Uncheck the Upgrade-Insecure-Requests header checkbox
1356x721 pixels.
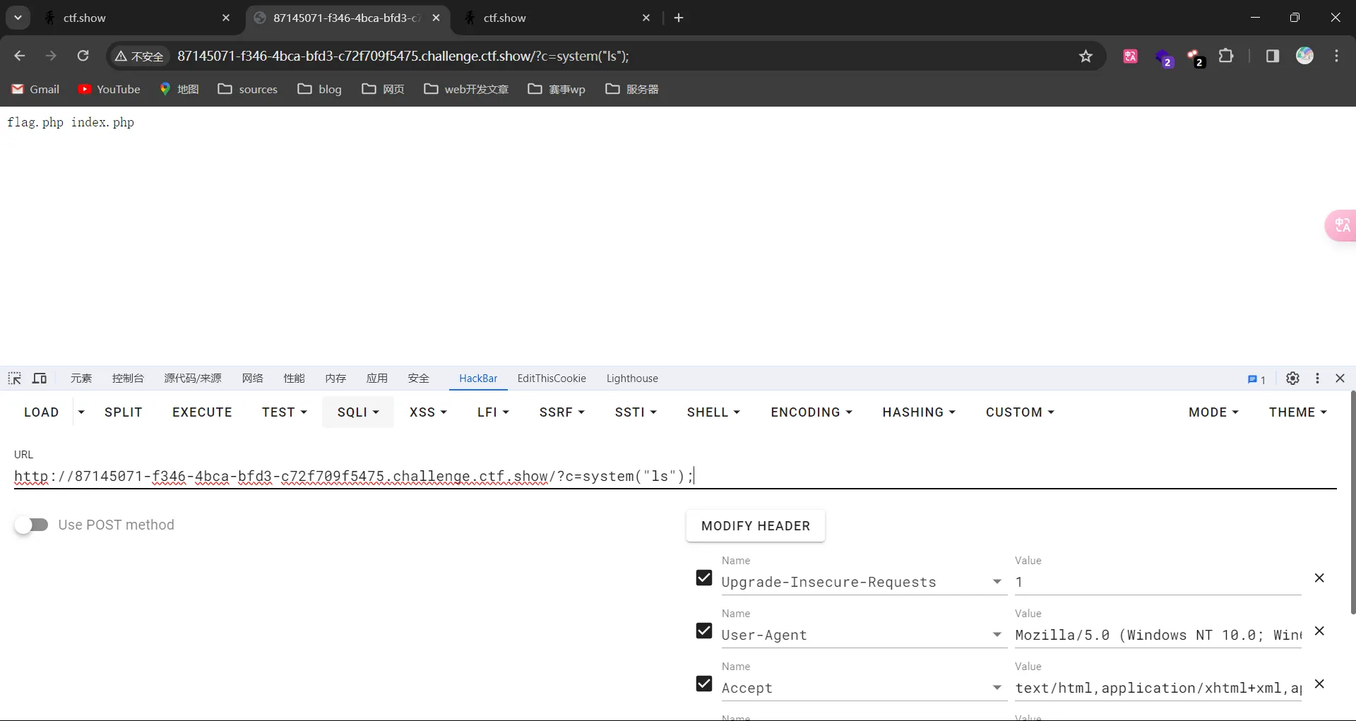(704, 578)
